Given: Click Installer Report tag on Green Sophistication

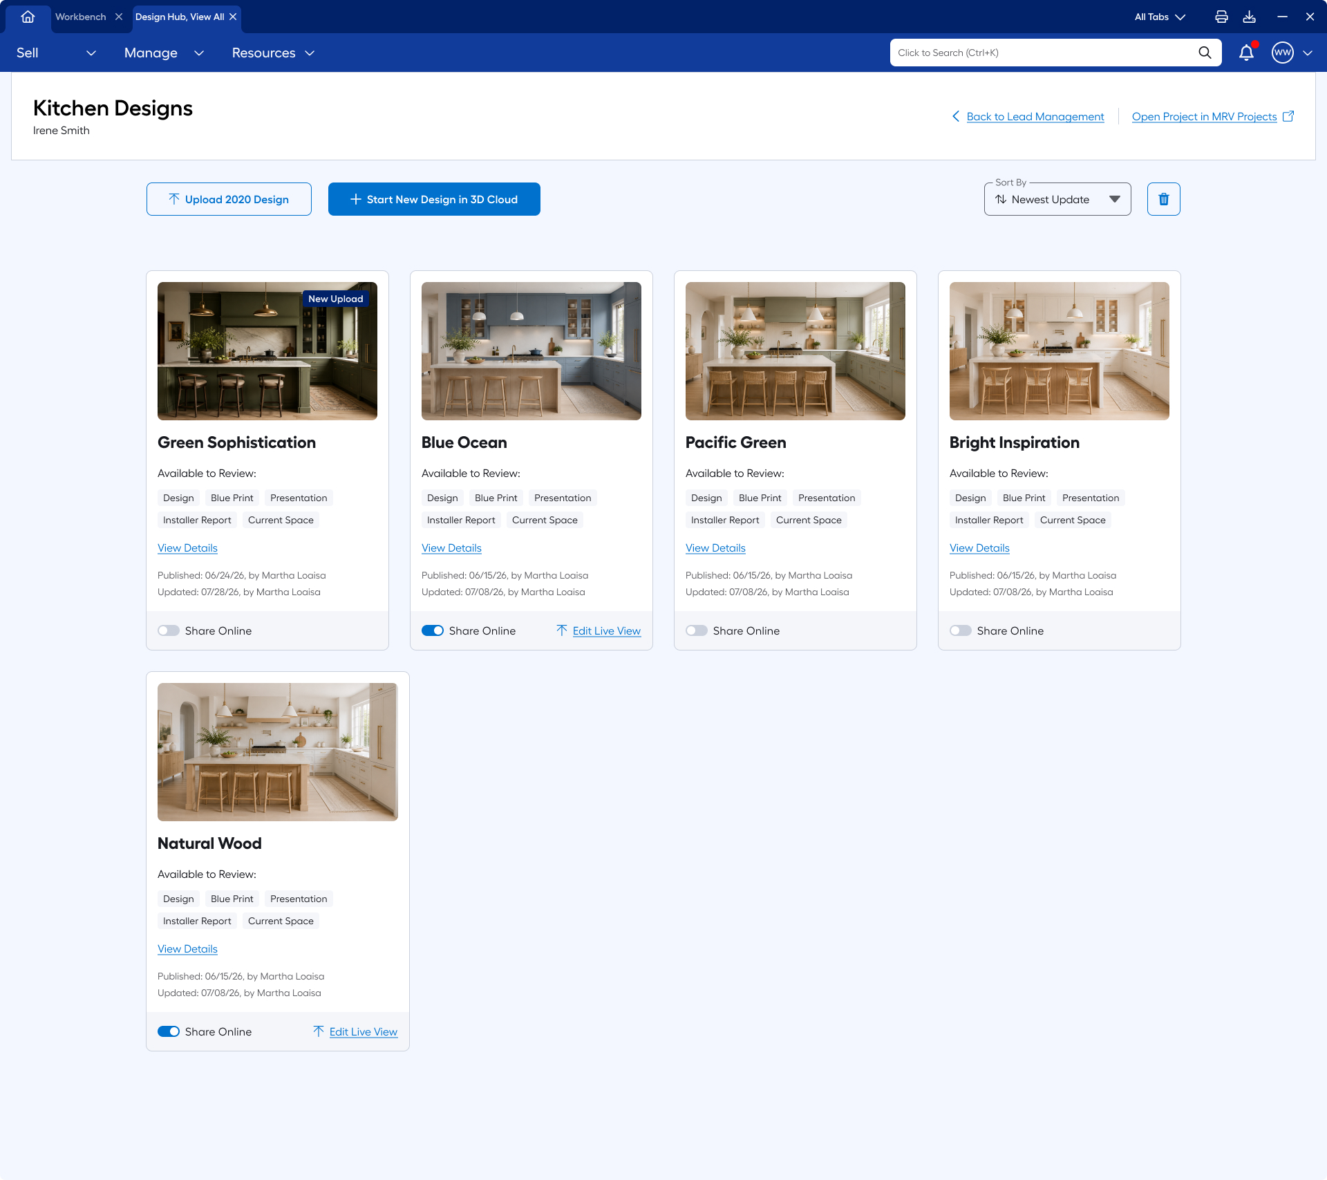Looking at the screenshot, I should 197,520.
